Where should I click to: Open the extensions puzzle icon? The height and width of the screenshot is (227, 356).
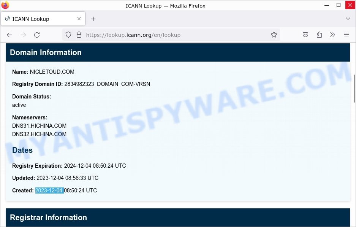pyautogui.click(x=319, y=35)
